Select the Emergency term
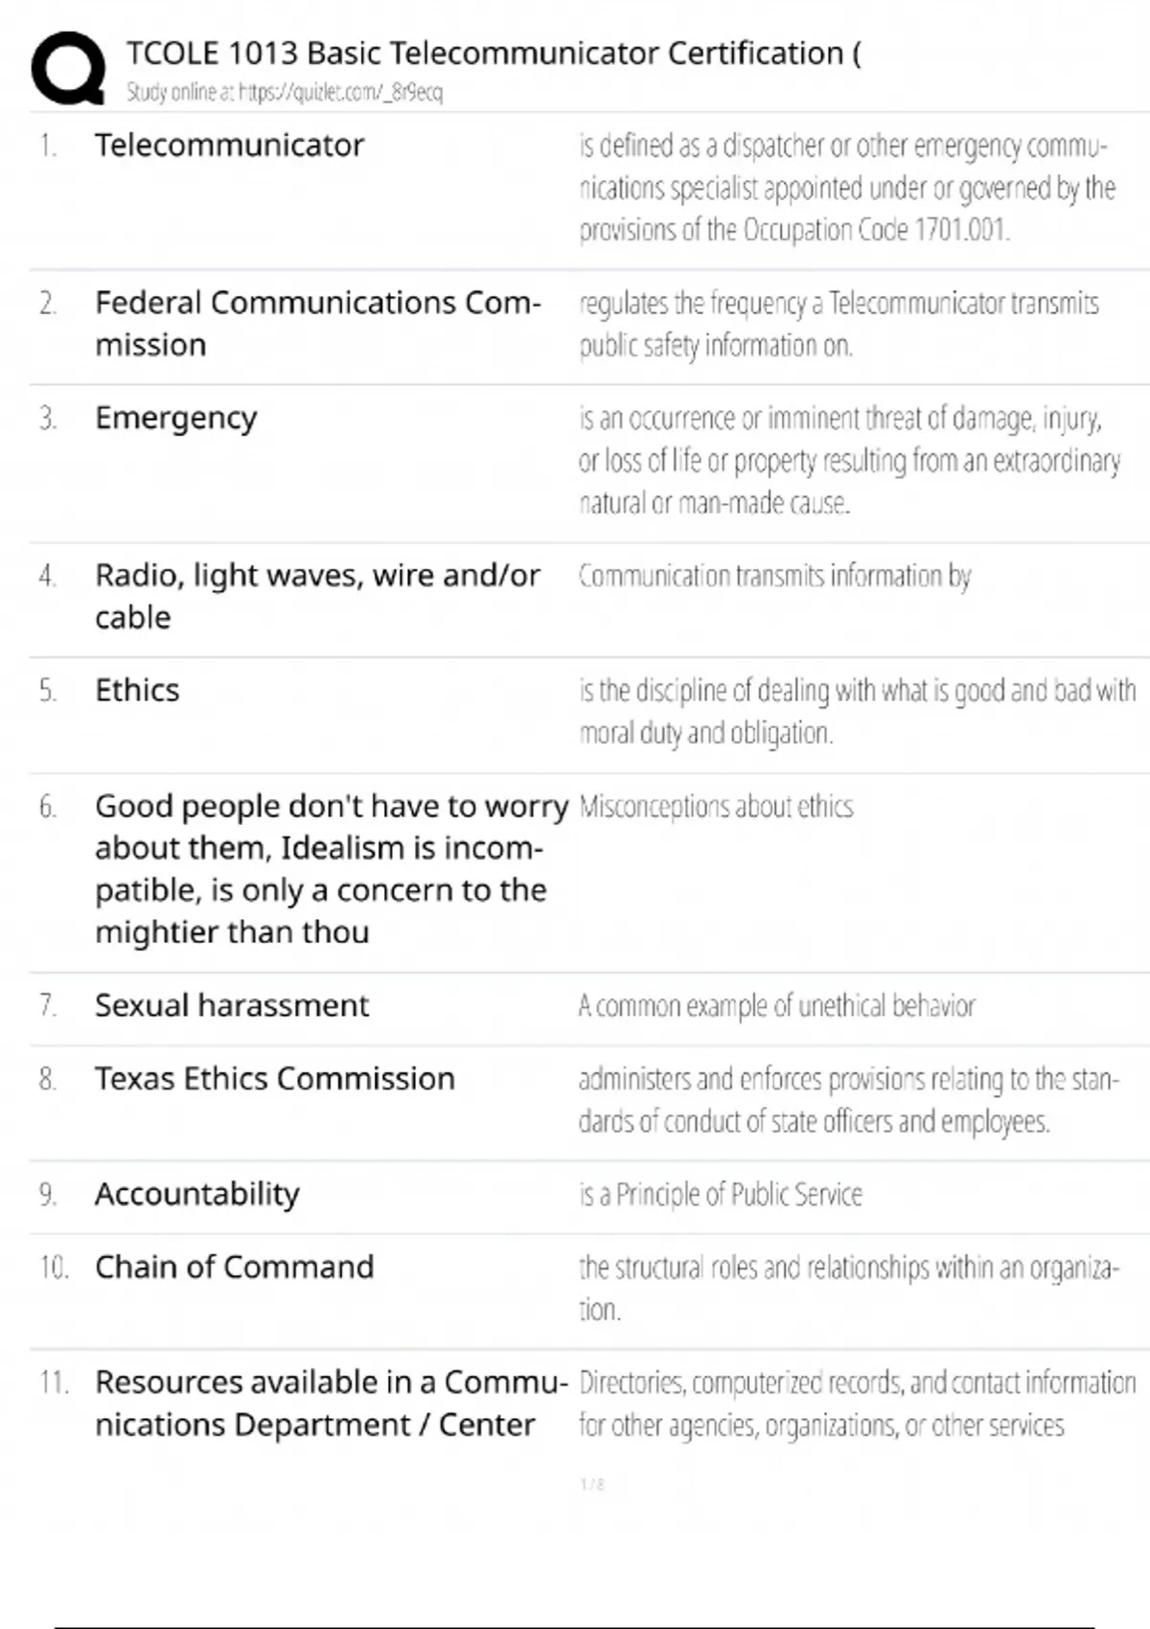 [x=175, y=419]
